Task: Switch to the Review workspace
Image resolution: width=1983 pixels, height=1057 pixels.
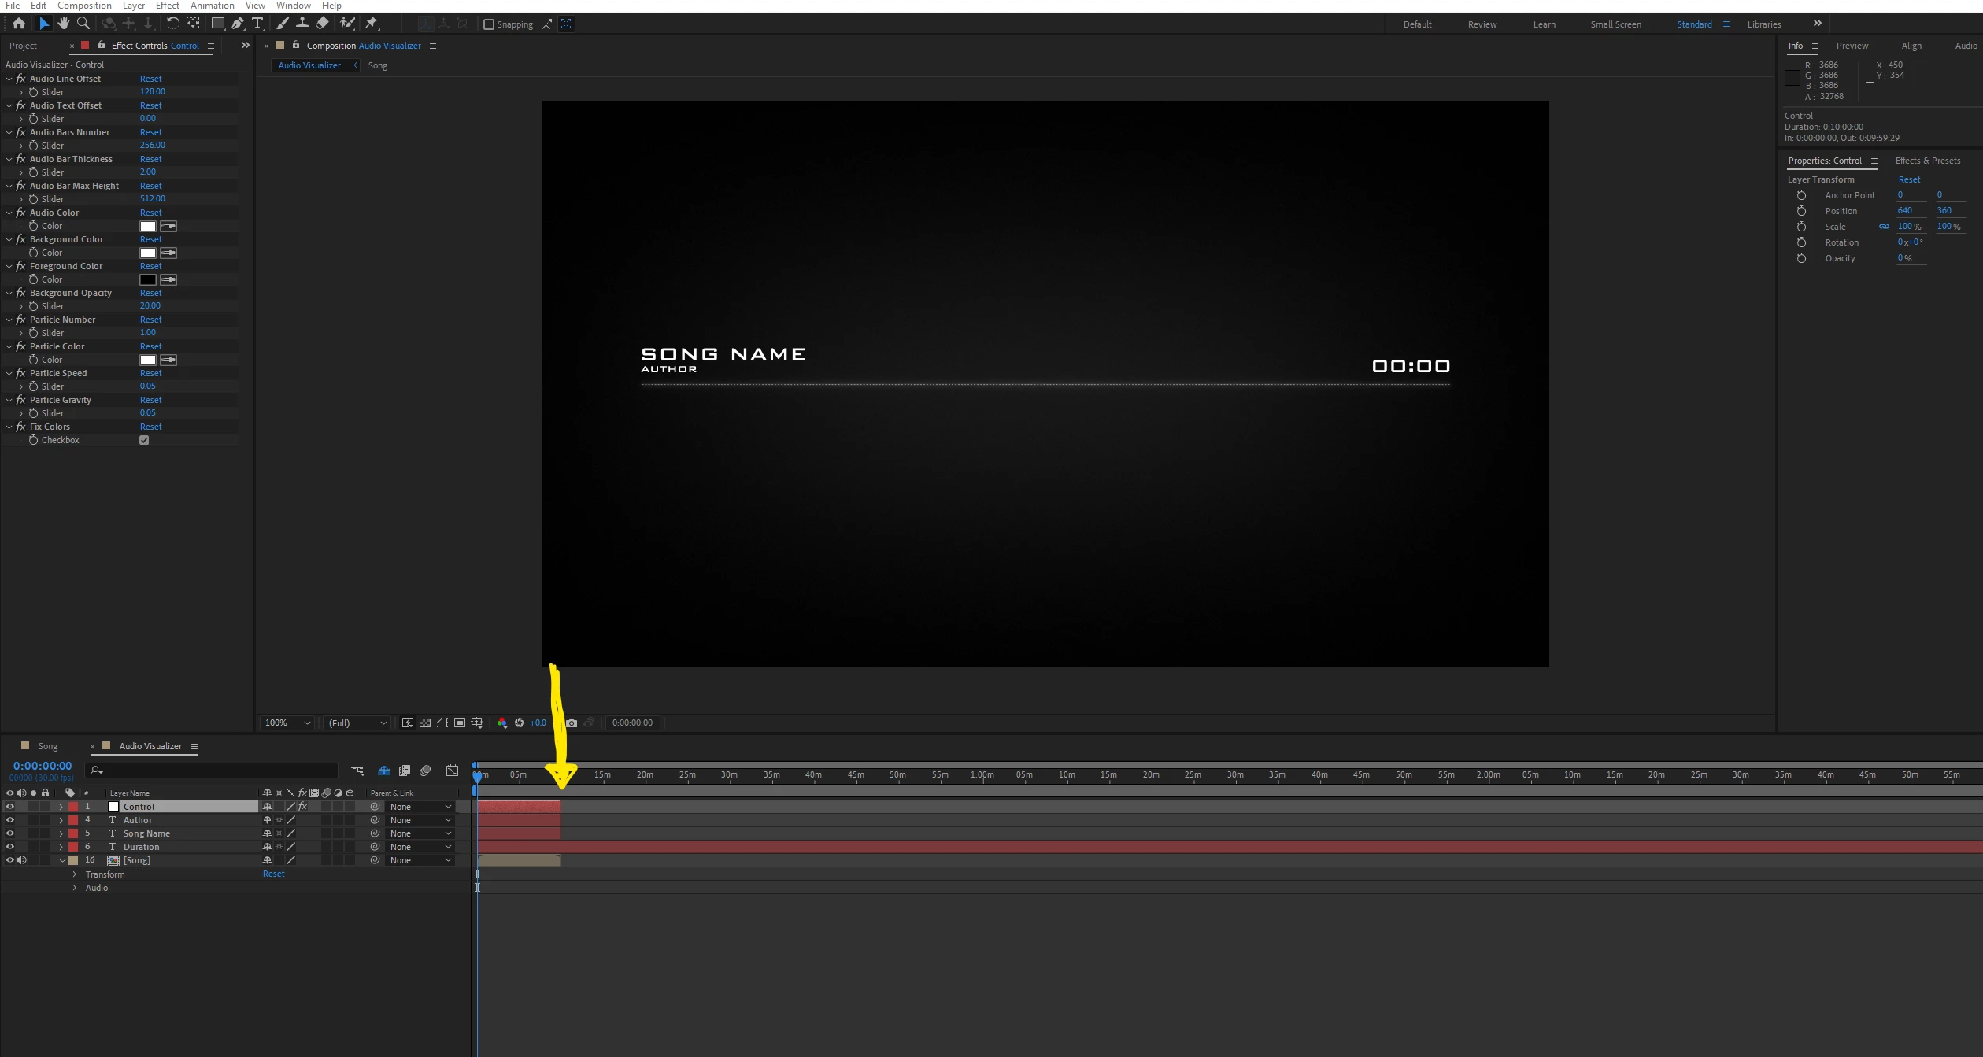Action: coord(1482,24)
